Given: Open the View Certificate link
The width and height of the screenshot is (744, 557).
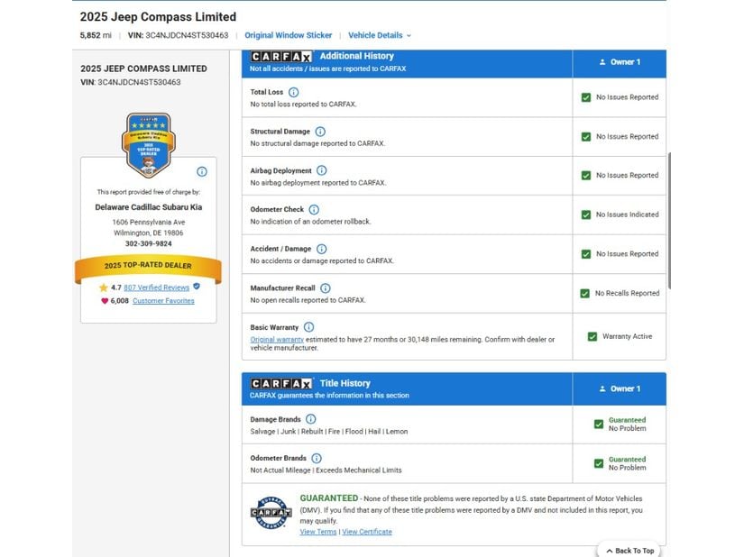Looking at the screenshot, I should click(367, 532).
